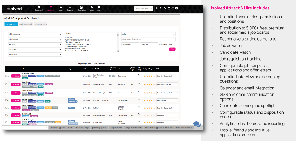Open the All Department dropdown
This screenshot has width=296, height=141.
click(35, 34)
